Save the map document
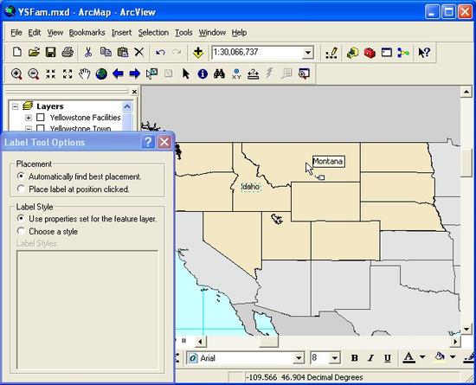This screenshot has height=385, width=476. 51,52
